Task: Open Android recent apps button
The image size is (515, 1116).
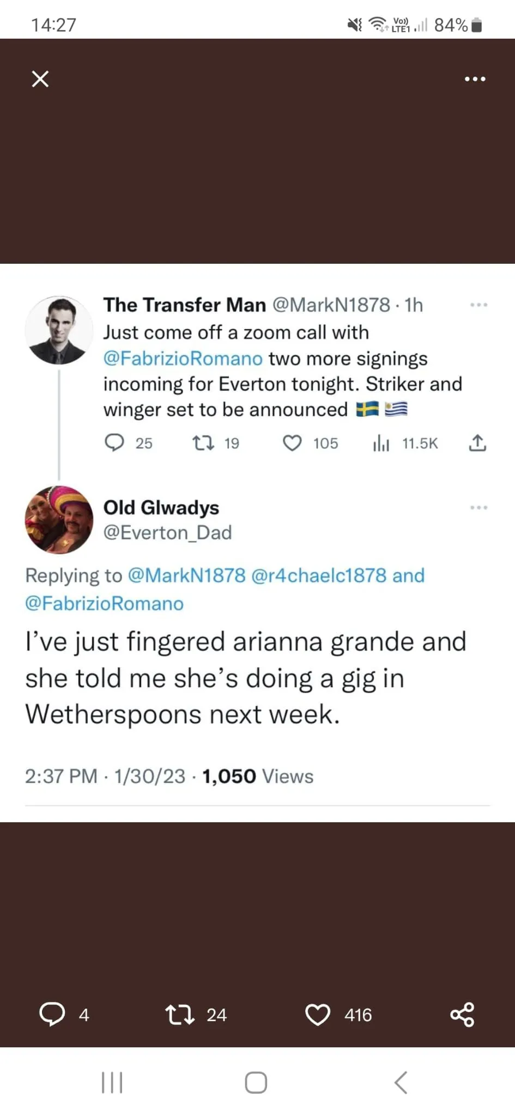Action: coord(112,1082)
